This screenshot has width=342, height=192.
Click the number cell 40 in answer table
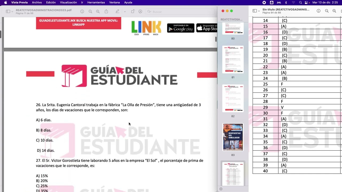coord(265,171)
